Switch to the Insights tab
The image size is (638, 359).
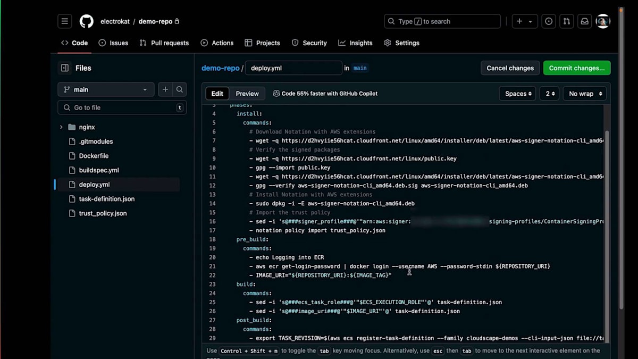(355, 43)
